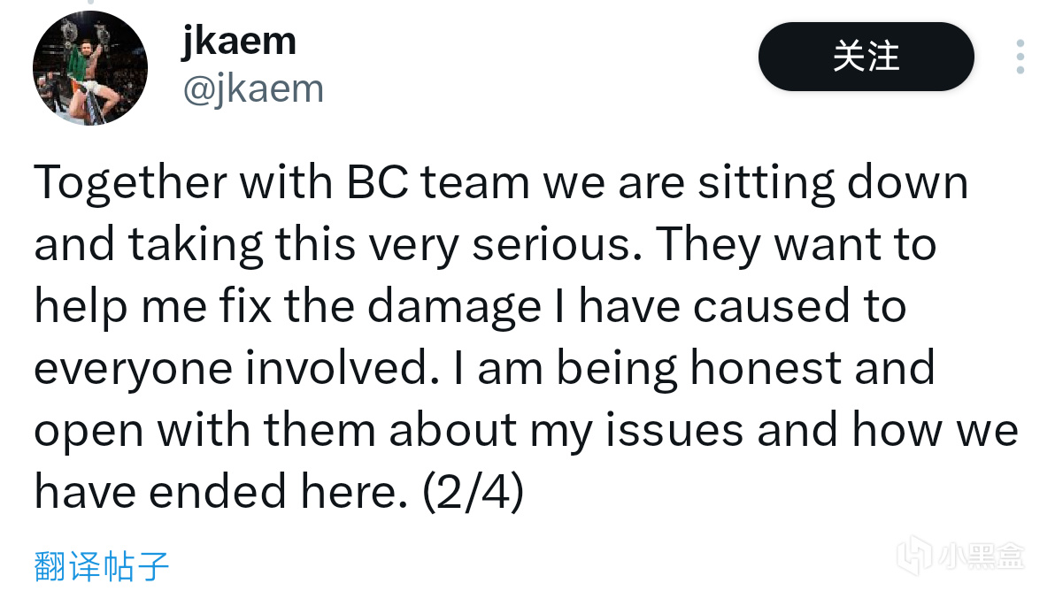Image resolution: width=1055 pixels, height=591 pixels.
Task: Click the word "Together" in the post
Action: point(130,183)
